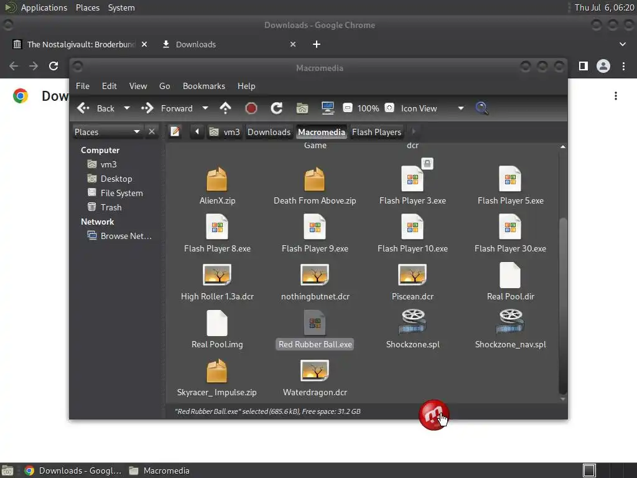637x478 pixels.
Task: Zoom out with the minus icon
Action: tap(347, 108)
